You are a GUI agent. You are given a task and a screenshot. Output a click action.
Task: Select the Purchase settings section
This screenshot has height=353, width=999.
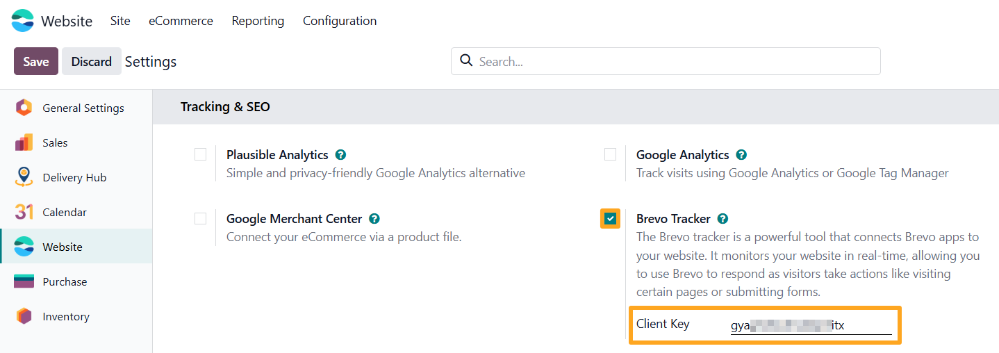pyautogui.click(x=76, y=281)
